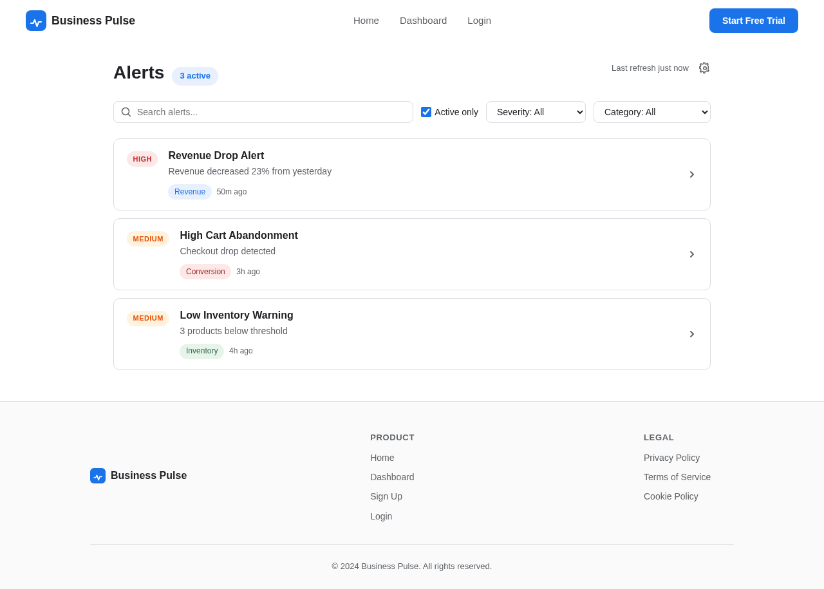The height and width of the screenshot is (589, 824).
Task: Go to Home in the top navigation
Action: tap(366, 21)
